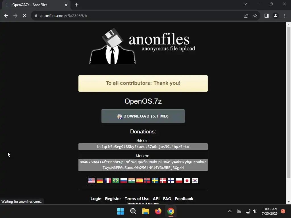Click the address bar URL
This screenshot has width=291, height=218.
[x=64, y=16]
